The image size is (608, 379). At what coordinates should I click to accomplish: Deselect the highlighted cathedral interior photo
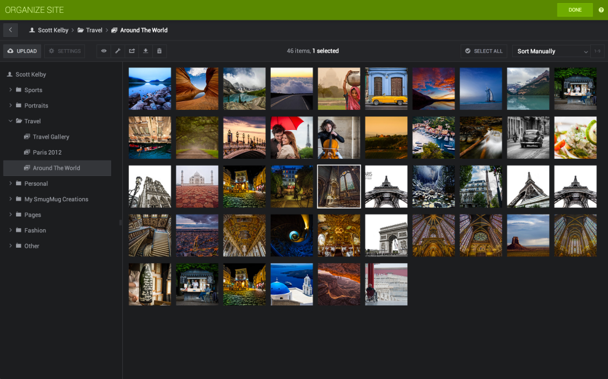click(338, 186)
